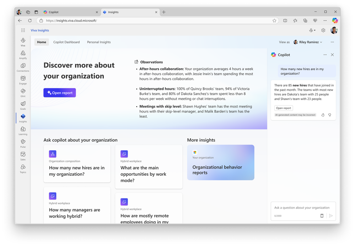This screenshot has height=246, width=355.
Task: Open Viva Insights settings gear
Action: pos(323,30)
